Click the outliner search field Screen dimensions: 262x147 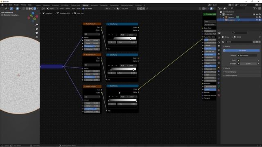238,8
